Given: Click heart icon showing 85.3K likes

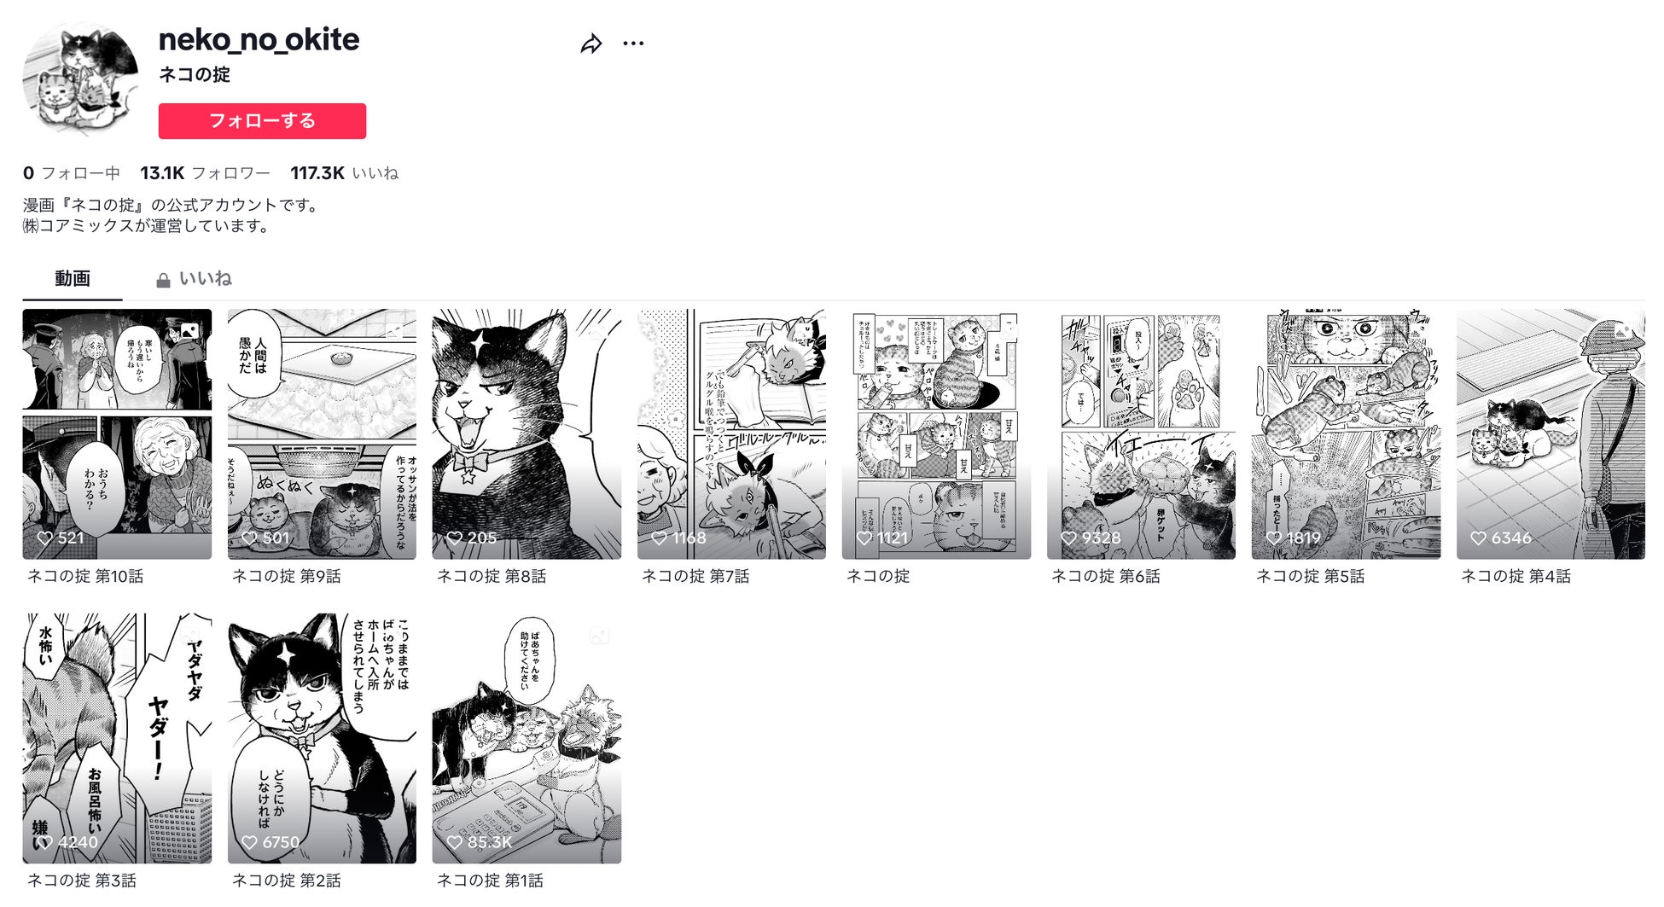Looking at the screenshot, I should (455, 842).
